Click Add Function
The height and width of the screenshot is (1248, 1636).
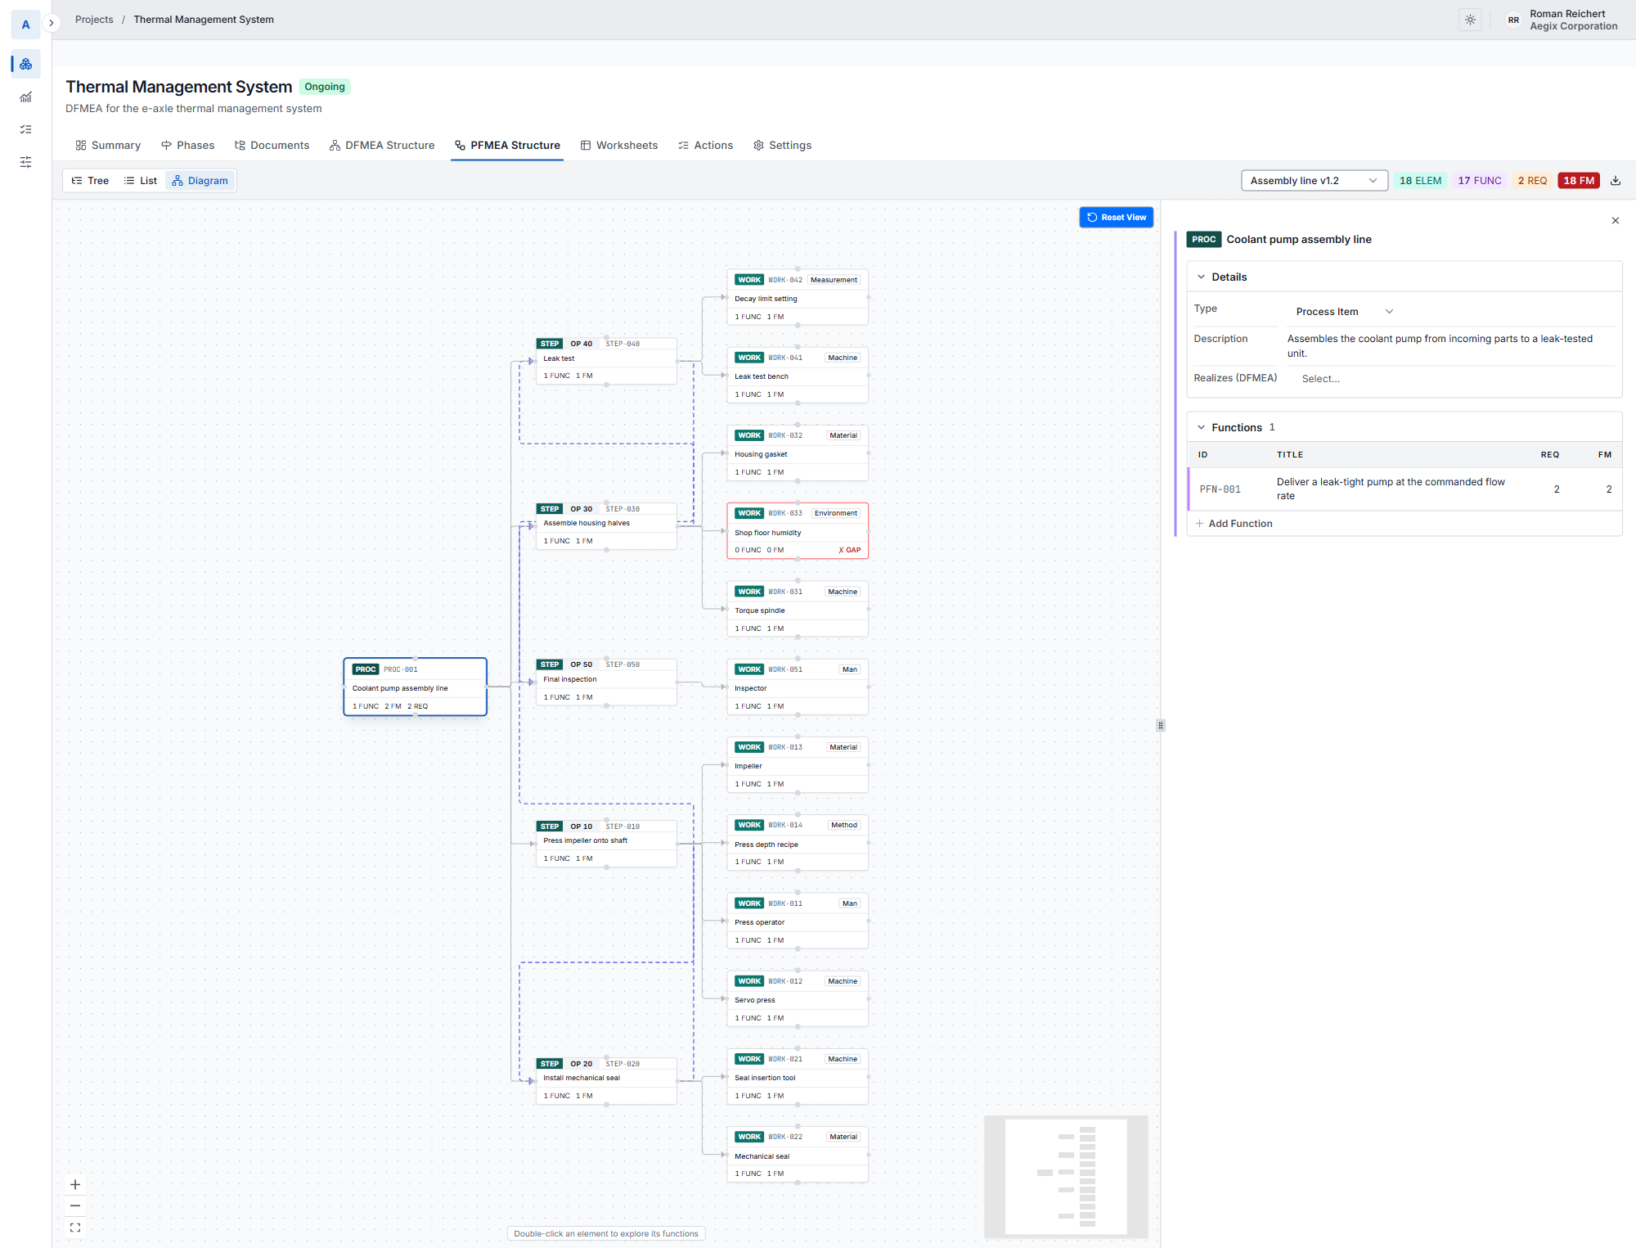pos(1234,524)
